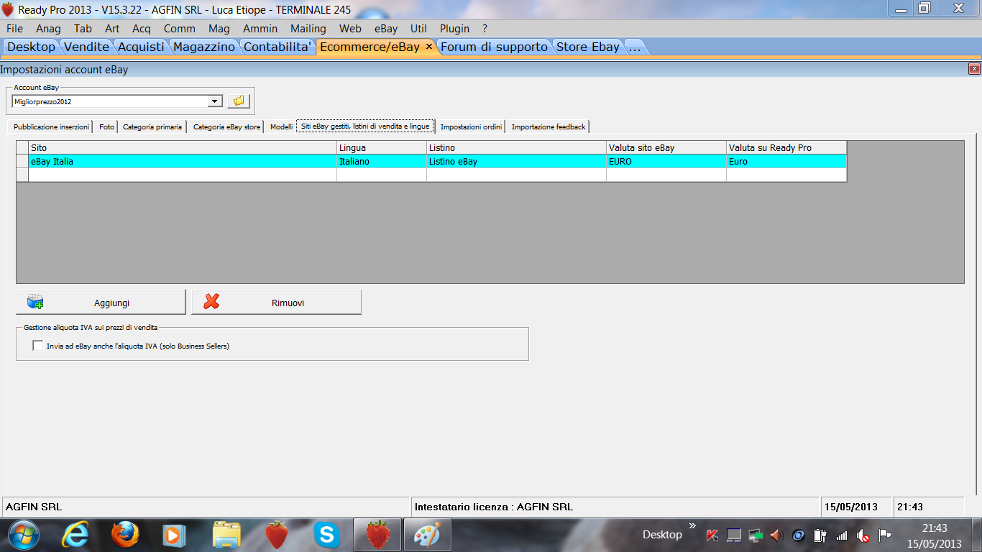The width and height of the screenshot is (982, 552).
Task: Open the Impostazioni ordini tab
Action: click(471, 126)
